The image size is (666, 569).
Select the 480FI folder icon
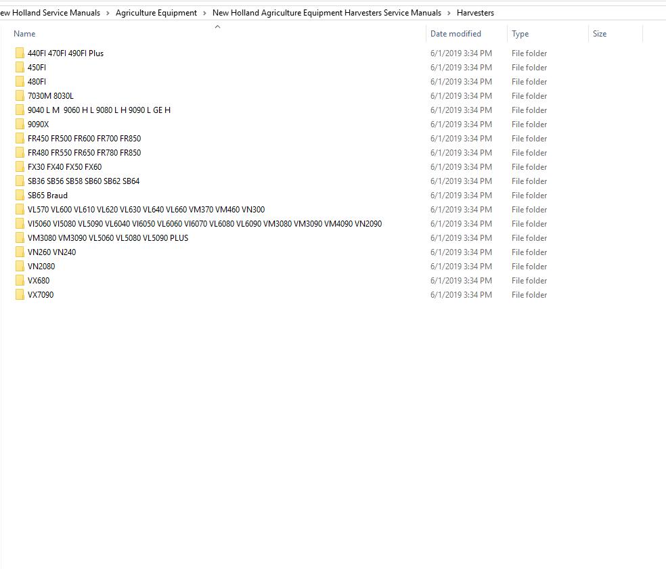pyautogui.click(x=20, y=82)
